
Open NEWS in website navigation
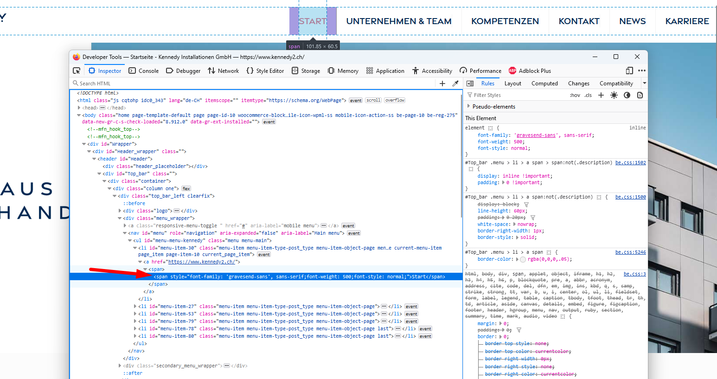point(632,21)
